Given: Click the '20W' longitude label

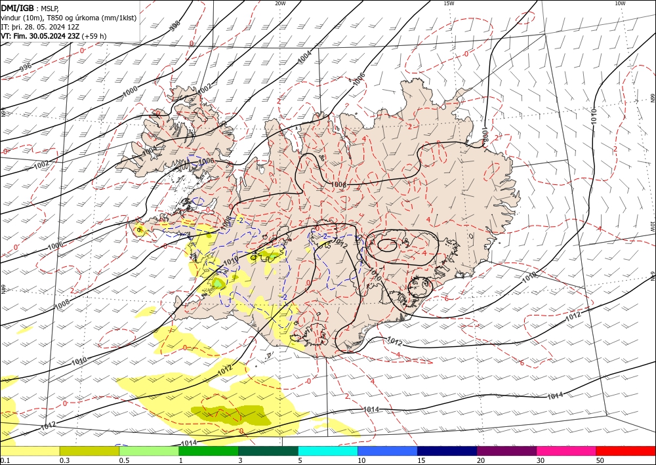Looking at the screenshot, I should pos(280,3).
